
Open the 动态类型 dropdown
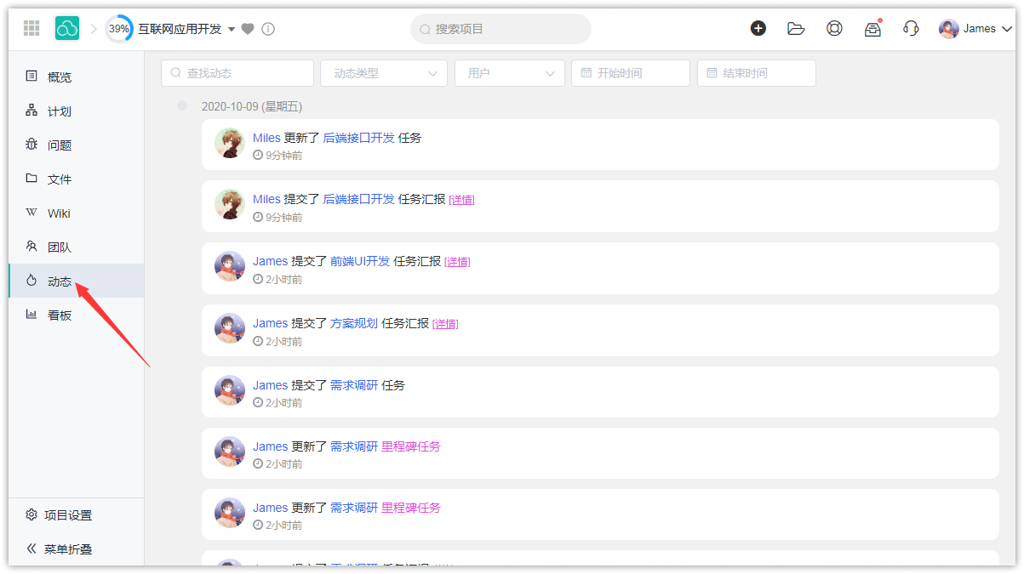pyautogui.click(x=384, y=73)
